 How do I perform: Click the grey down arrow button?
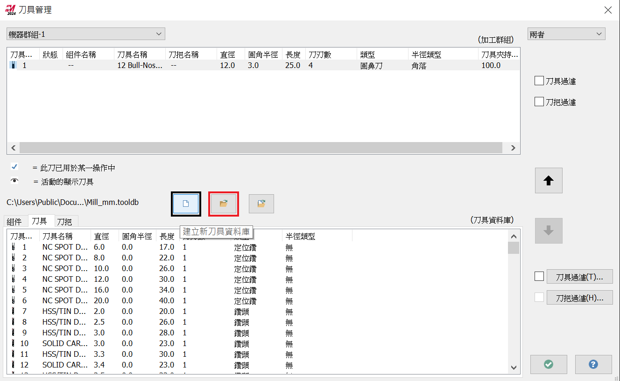point(549,231)
